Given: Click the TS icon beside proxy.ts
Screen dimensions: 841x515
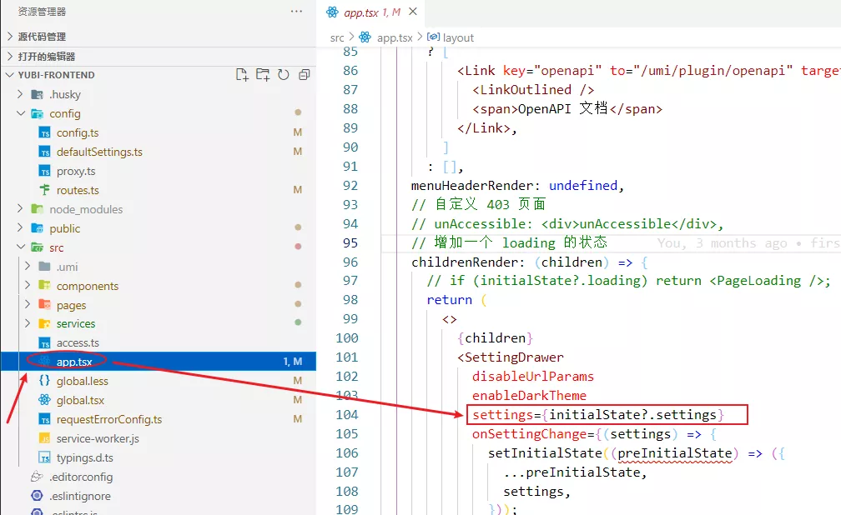Looking at the screenshot, I should pos(44,172).
